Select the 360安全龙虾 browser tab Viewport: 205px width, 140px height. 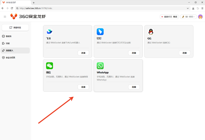[x=15, y=3]
